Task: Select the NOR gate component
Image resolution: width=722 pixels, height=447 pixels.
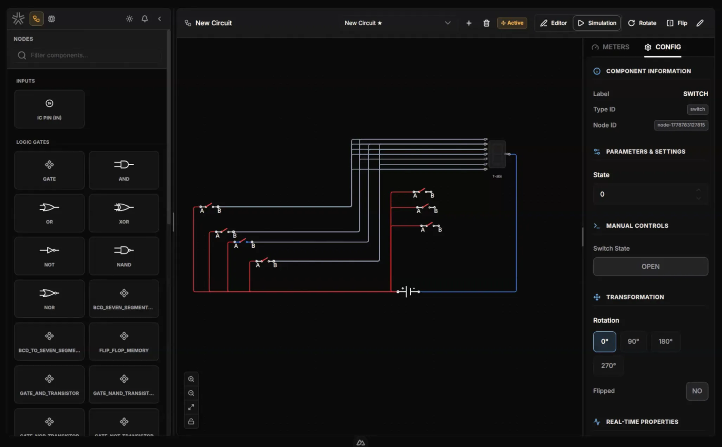Action: point(49,299)
